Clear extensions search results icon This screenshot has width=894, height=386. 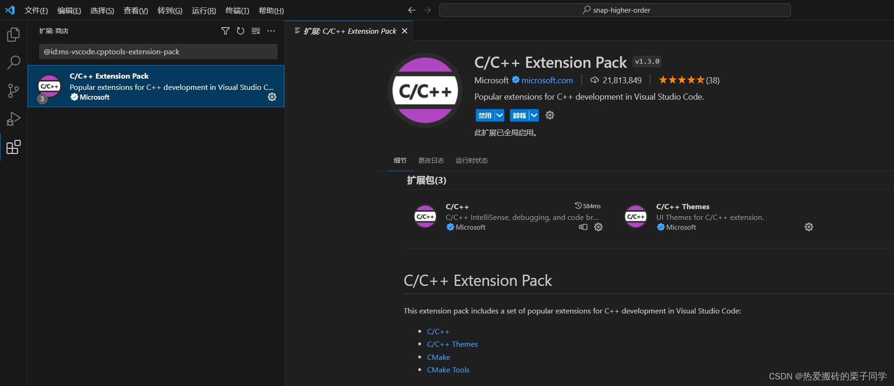(x=256, y=31)
